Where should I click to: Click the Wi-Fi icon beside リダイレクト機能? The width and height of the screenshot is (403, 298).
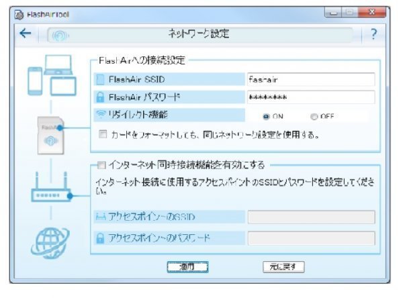click(x=101, y=114)
